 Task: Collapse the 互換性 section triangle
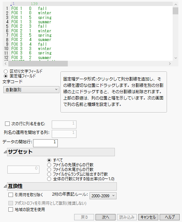click(x=5, y=186)
